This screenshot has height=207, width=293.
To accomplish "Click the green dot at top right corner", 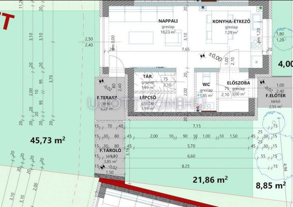I will tap(260, 8).
